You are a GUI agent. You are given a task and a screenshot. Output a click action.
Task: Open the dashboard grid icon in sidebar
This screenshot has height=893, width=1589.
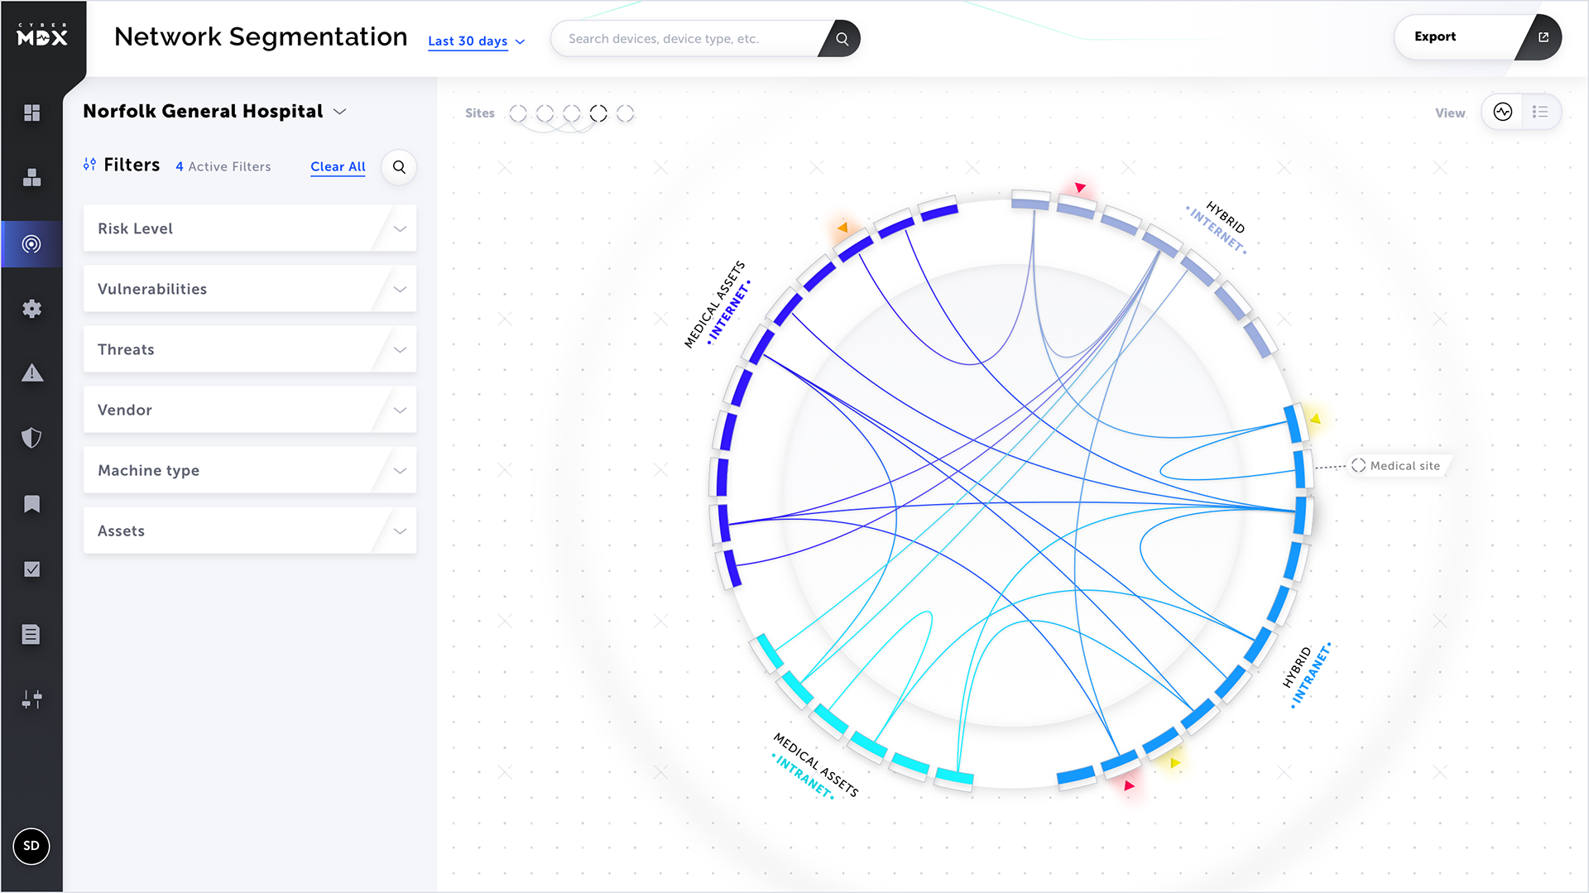click(x=31, y=113)
